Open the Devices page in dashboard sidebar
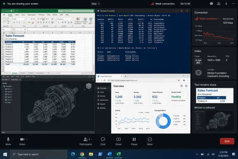Screen dimensions: 238x159 pos(101,96)
